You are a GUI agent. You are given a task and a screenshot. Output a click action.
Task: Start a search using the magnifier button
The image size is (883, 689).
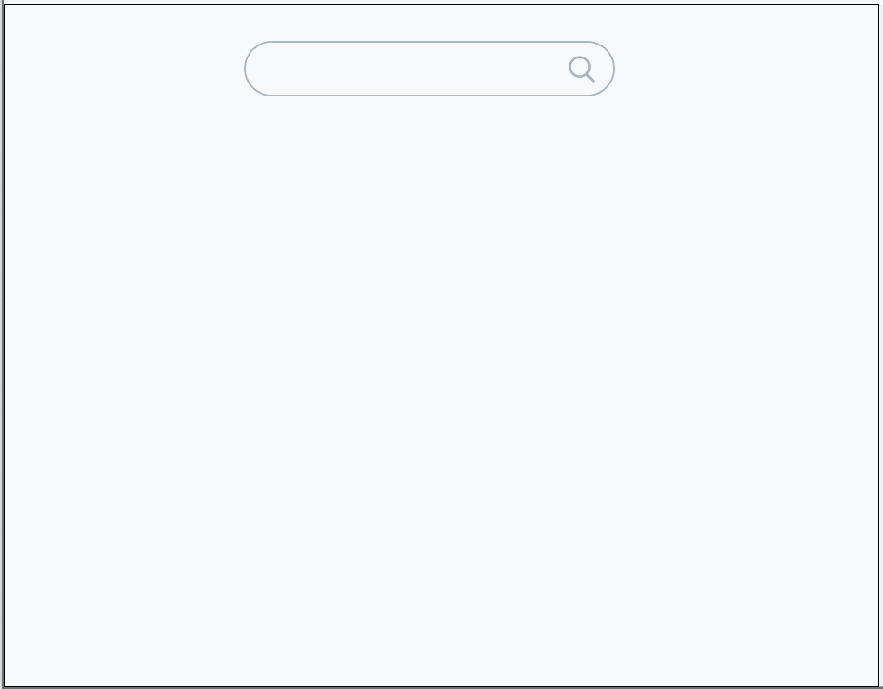(x=582, y=69)
